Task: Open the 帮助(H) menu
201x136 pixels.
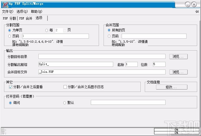Action: (x=36, y=11)
